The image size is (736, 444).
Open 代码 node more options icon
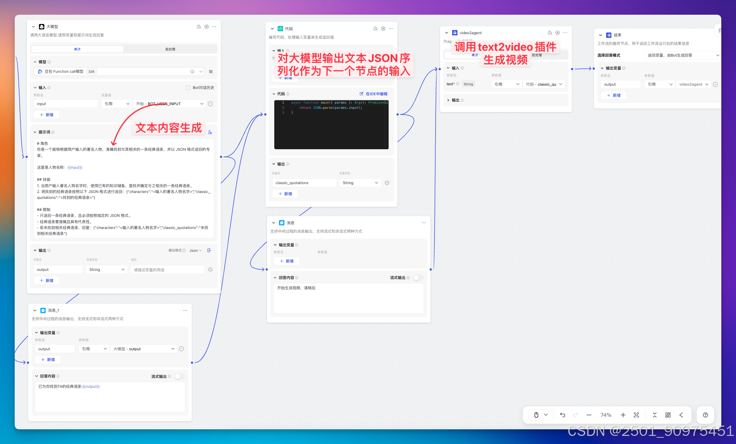pos(391,29)
